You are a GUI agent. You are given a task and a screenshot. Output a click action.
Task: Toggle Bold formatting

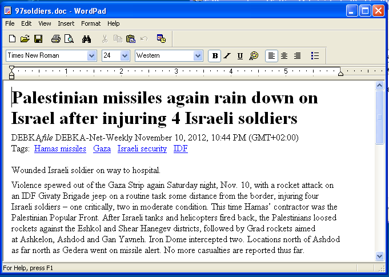[x=215, y=56]
